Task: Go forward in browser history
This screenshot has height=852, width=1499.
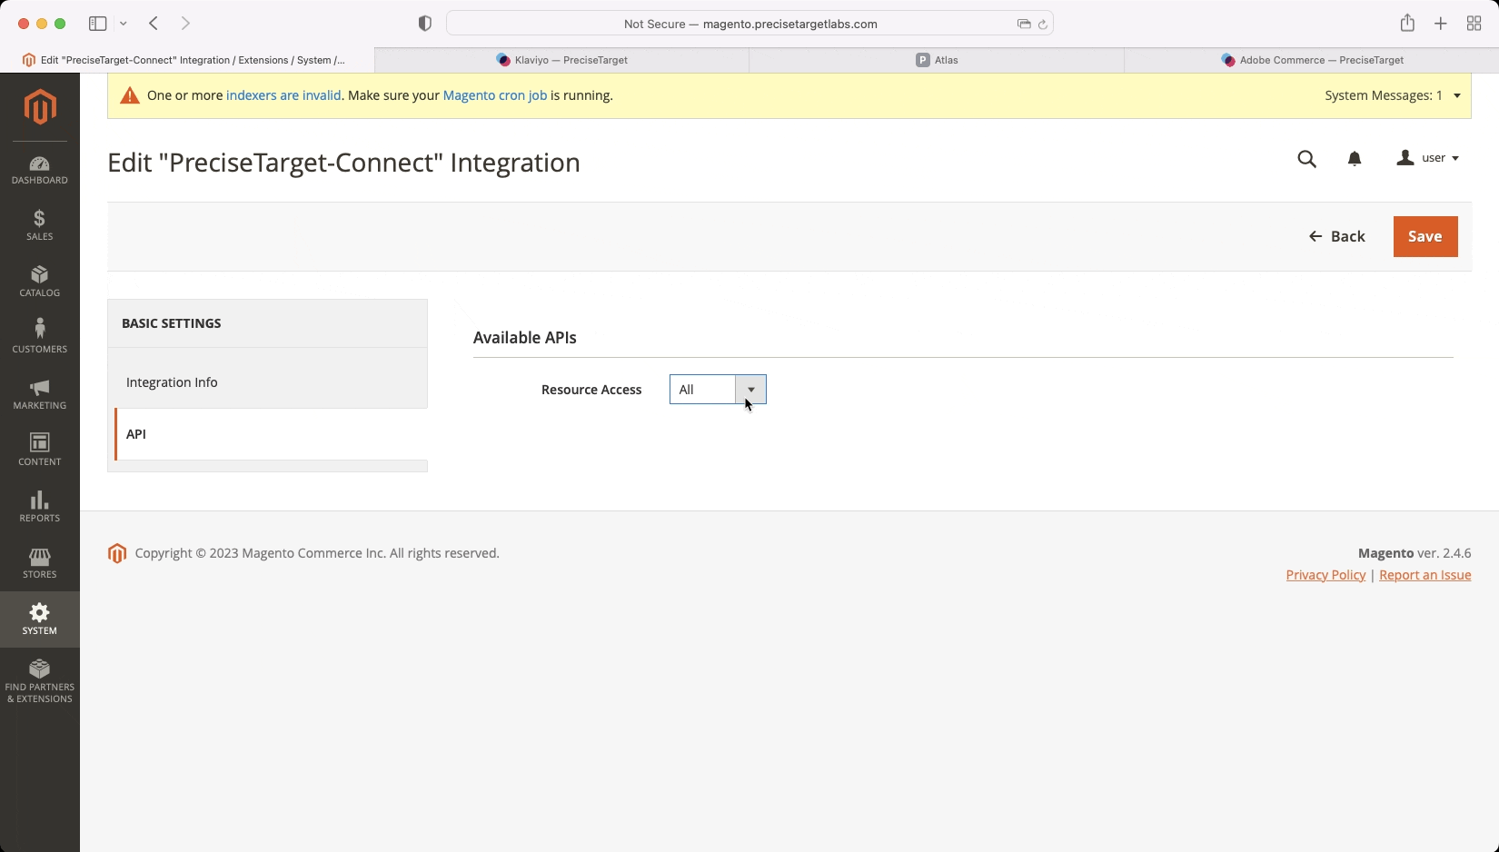Action: (x=185, y=24)
